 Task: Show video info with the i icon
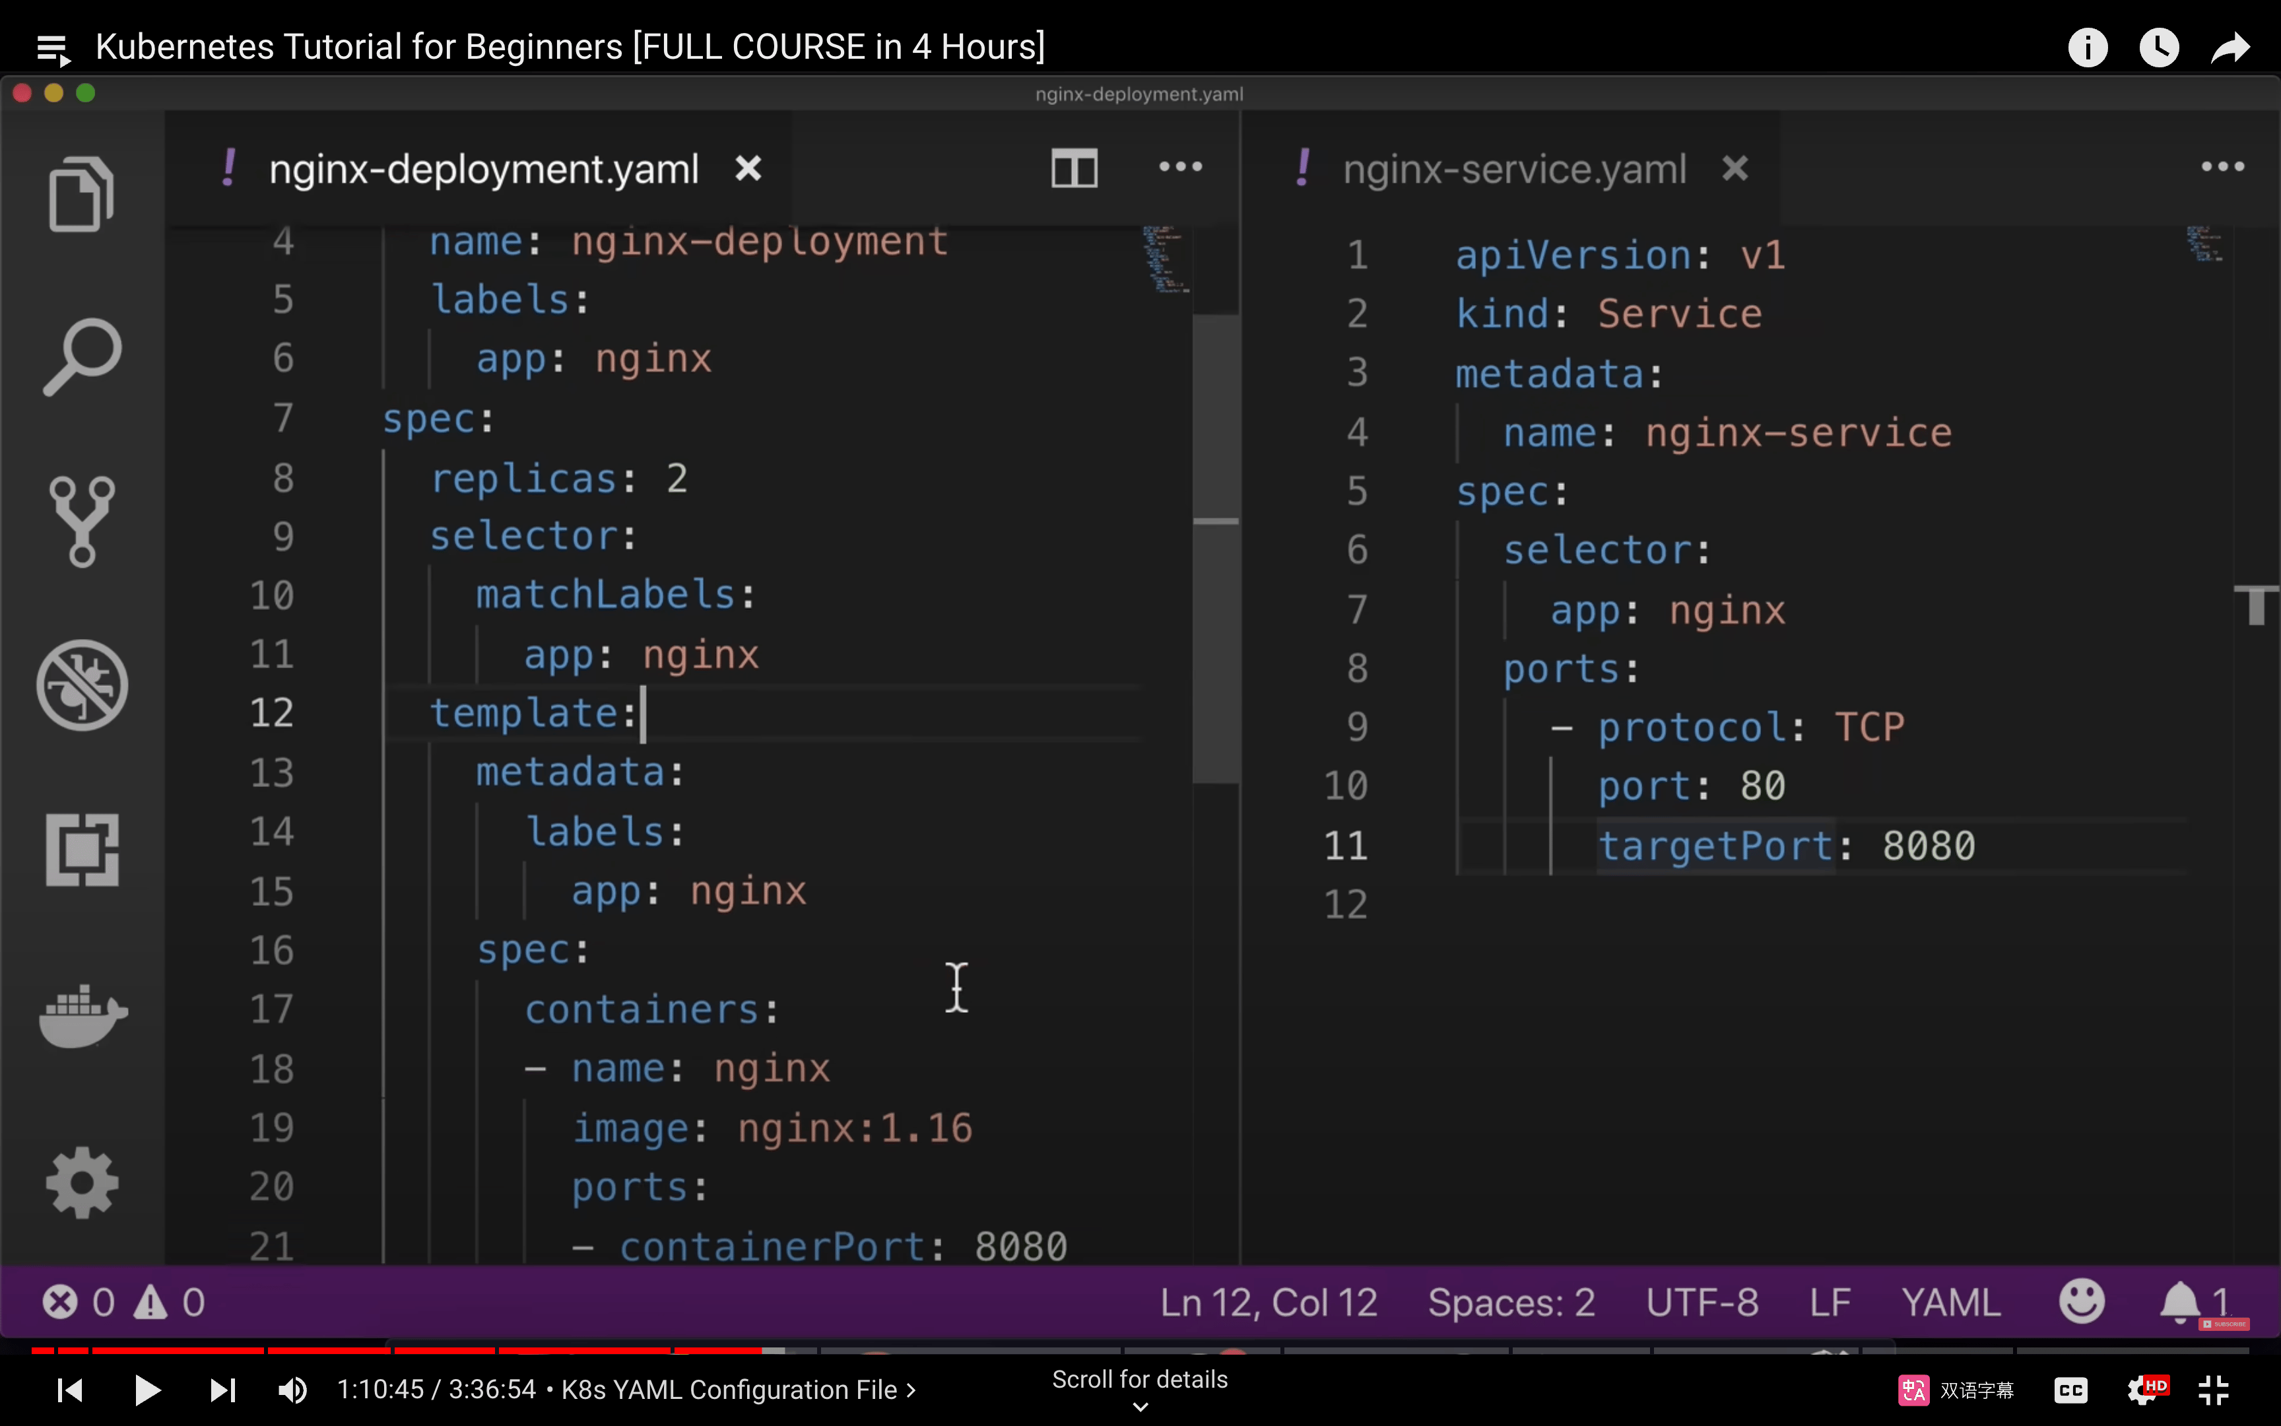pos(2088,47)
